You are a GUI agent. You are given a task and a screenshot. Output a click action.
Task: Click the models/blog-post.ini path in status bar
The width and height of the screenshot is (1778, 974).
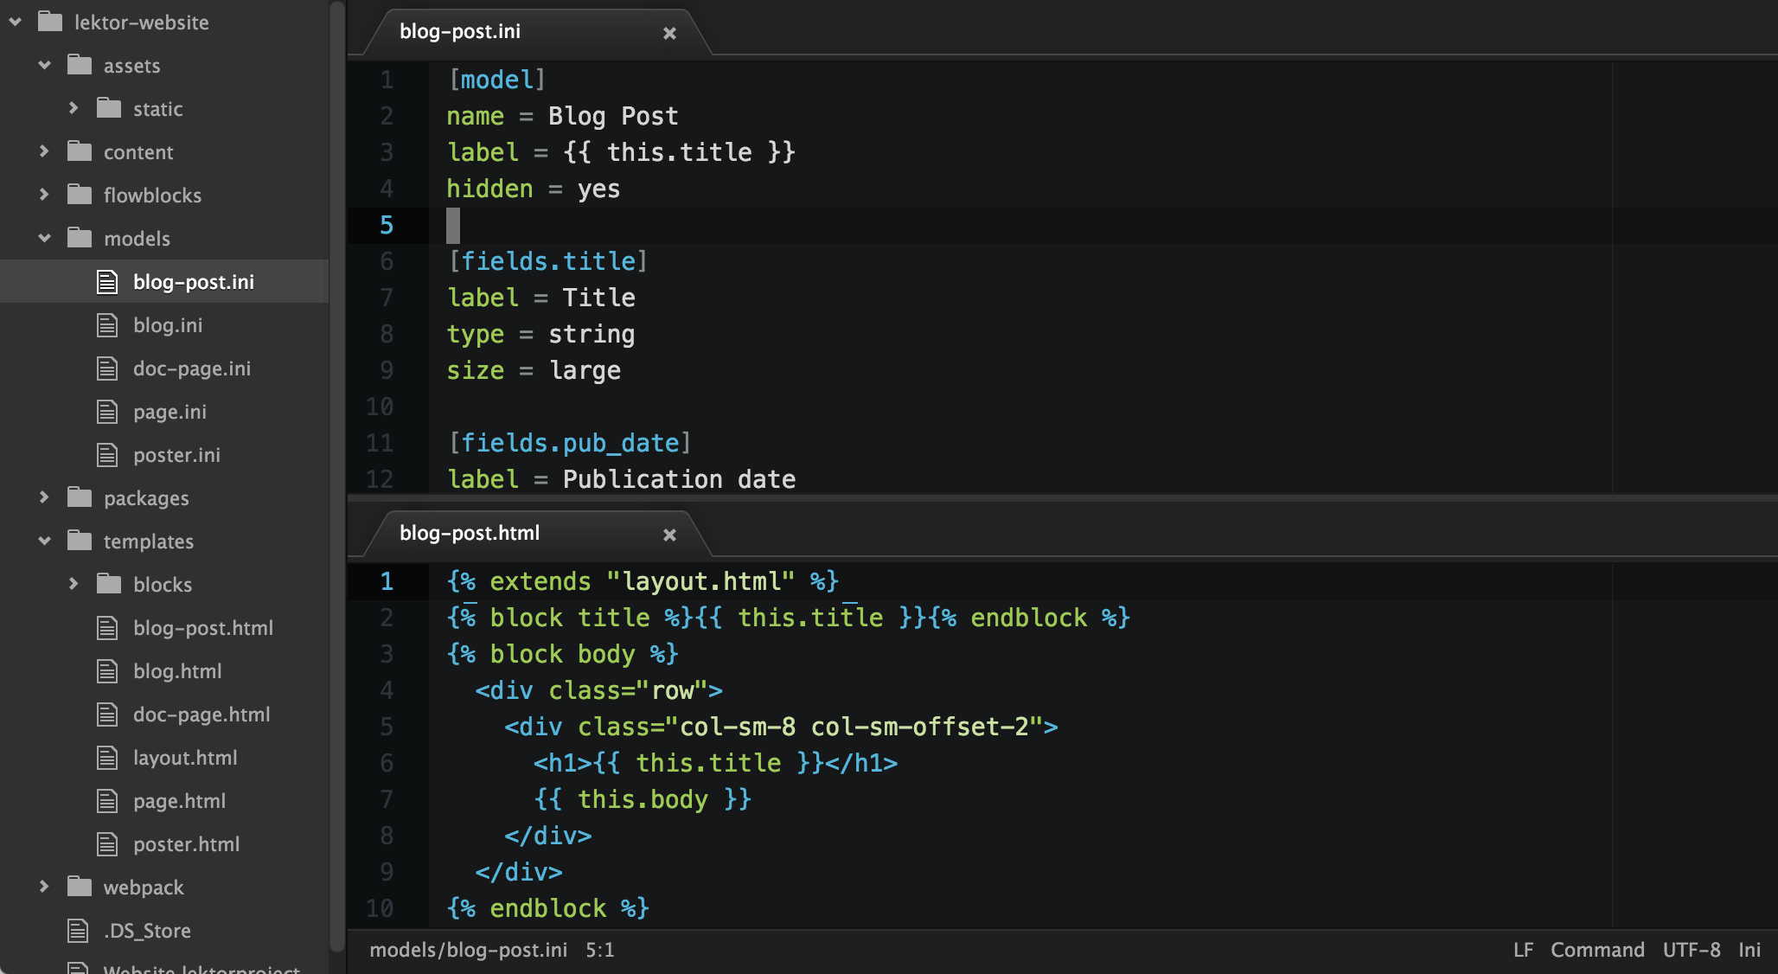tap(468, 950)
